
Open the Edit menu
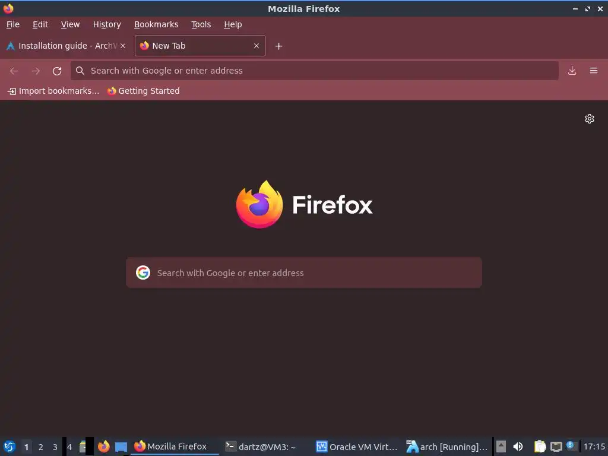point(40,24)
